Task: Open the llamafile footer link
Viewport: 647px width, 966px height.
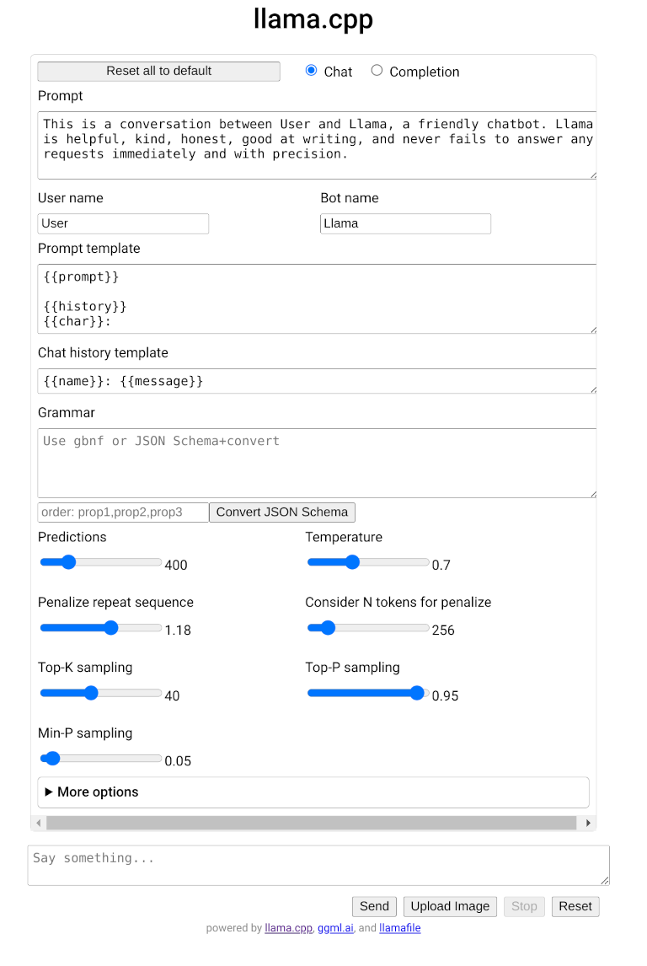Action: click(x=400, y=928)
